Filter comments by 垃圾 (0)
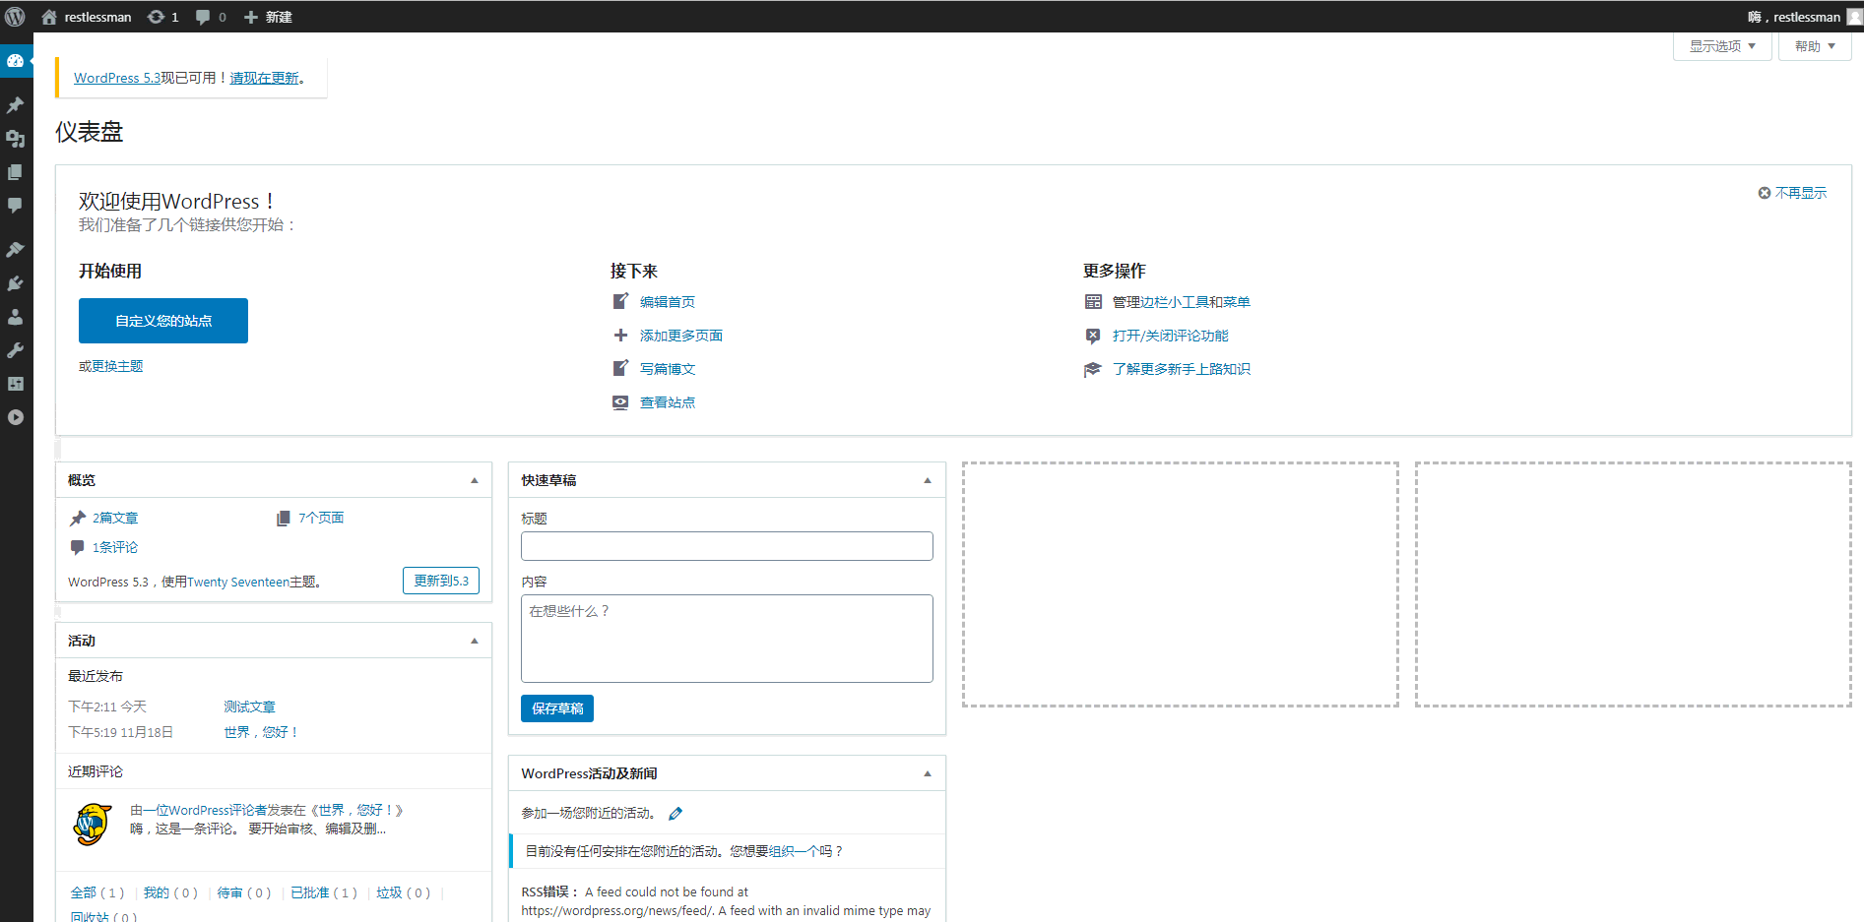This screenshot has width=1864, height=922. [404, 892]
